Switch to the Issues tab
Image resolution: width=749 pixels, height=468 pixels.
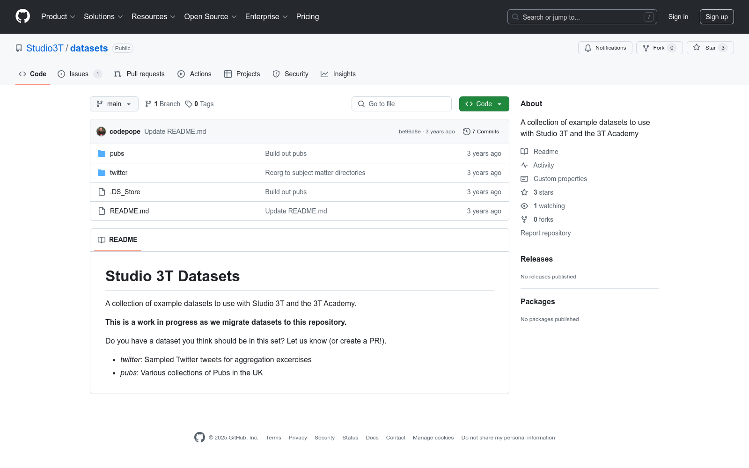tap(80, 74)
